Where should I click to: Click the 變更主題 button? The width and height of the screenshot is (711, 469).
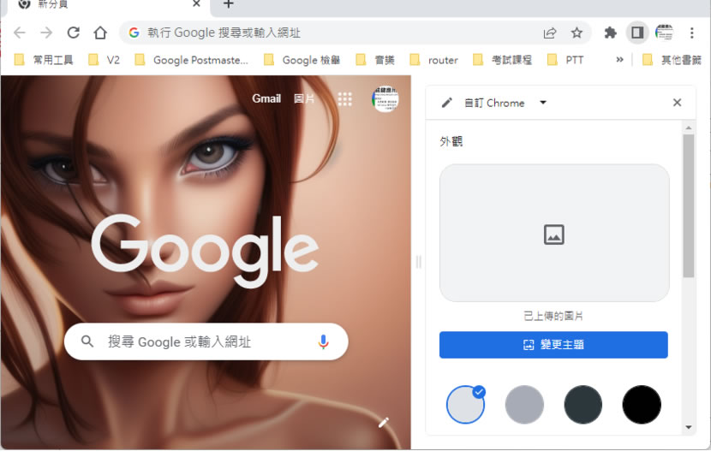coord(553,345)
